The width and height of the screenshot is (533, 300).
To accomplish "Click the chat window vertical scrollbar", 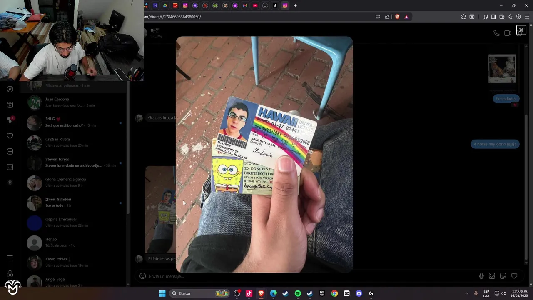I will [x=527, y=186].
